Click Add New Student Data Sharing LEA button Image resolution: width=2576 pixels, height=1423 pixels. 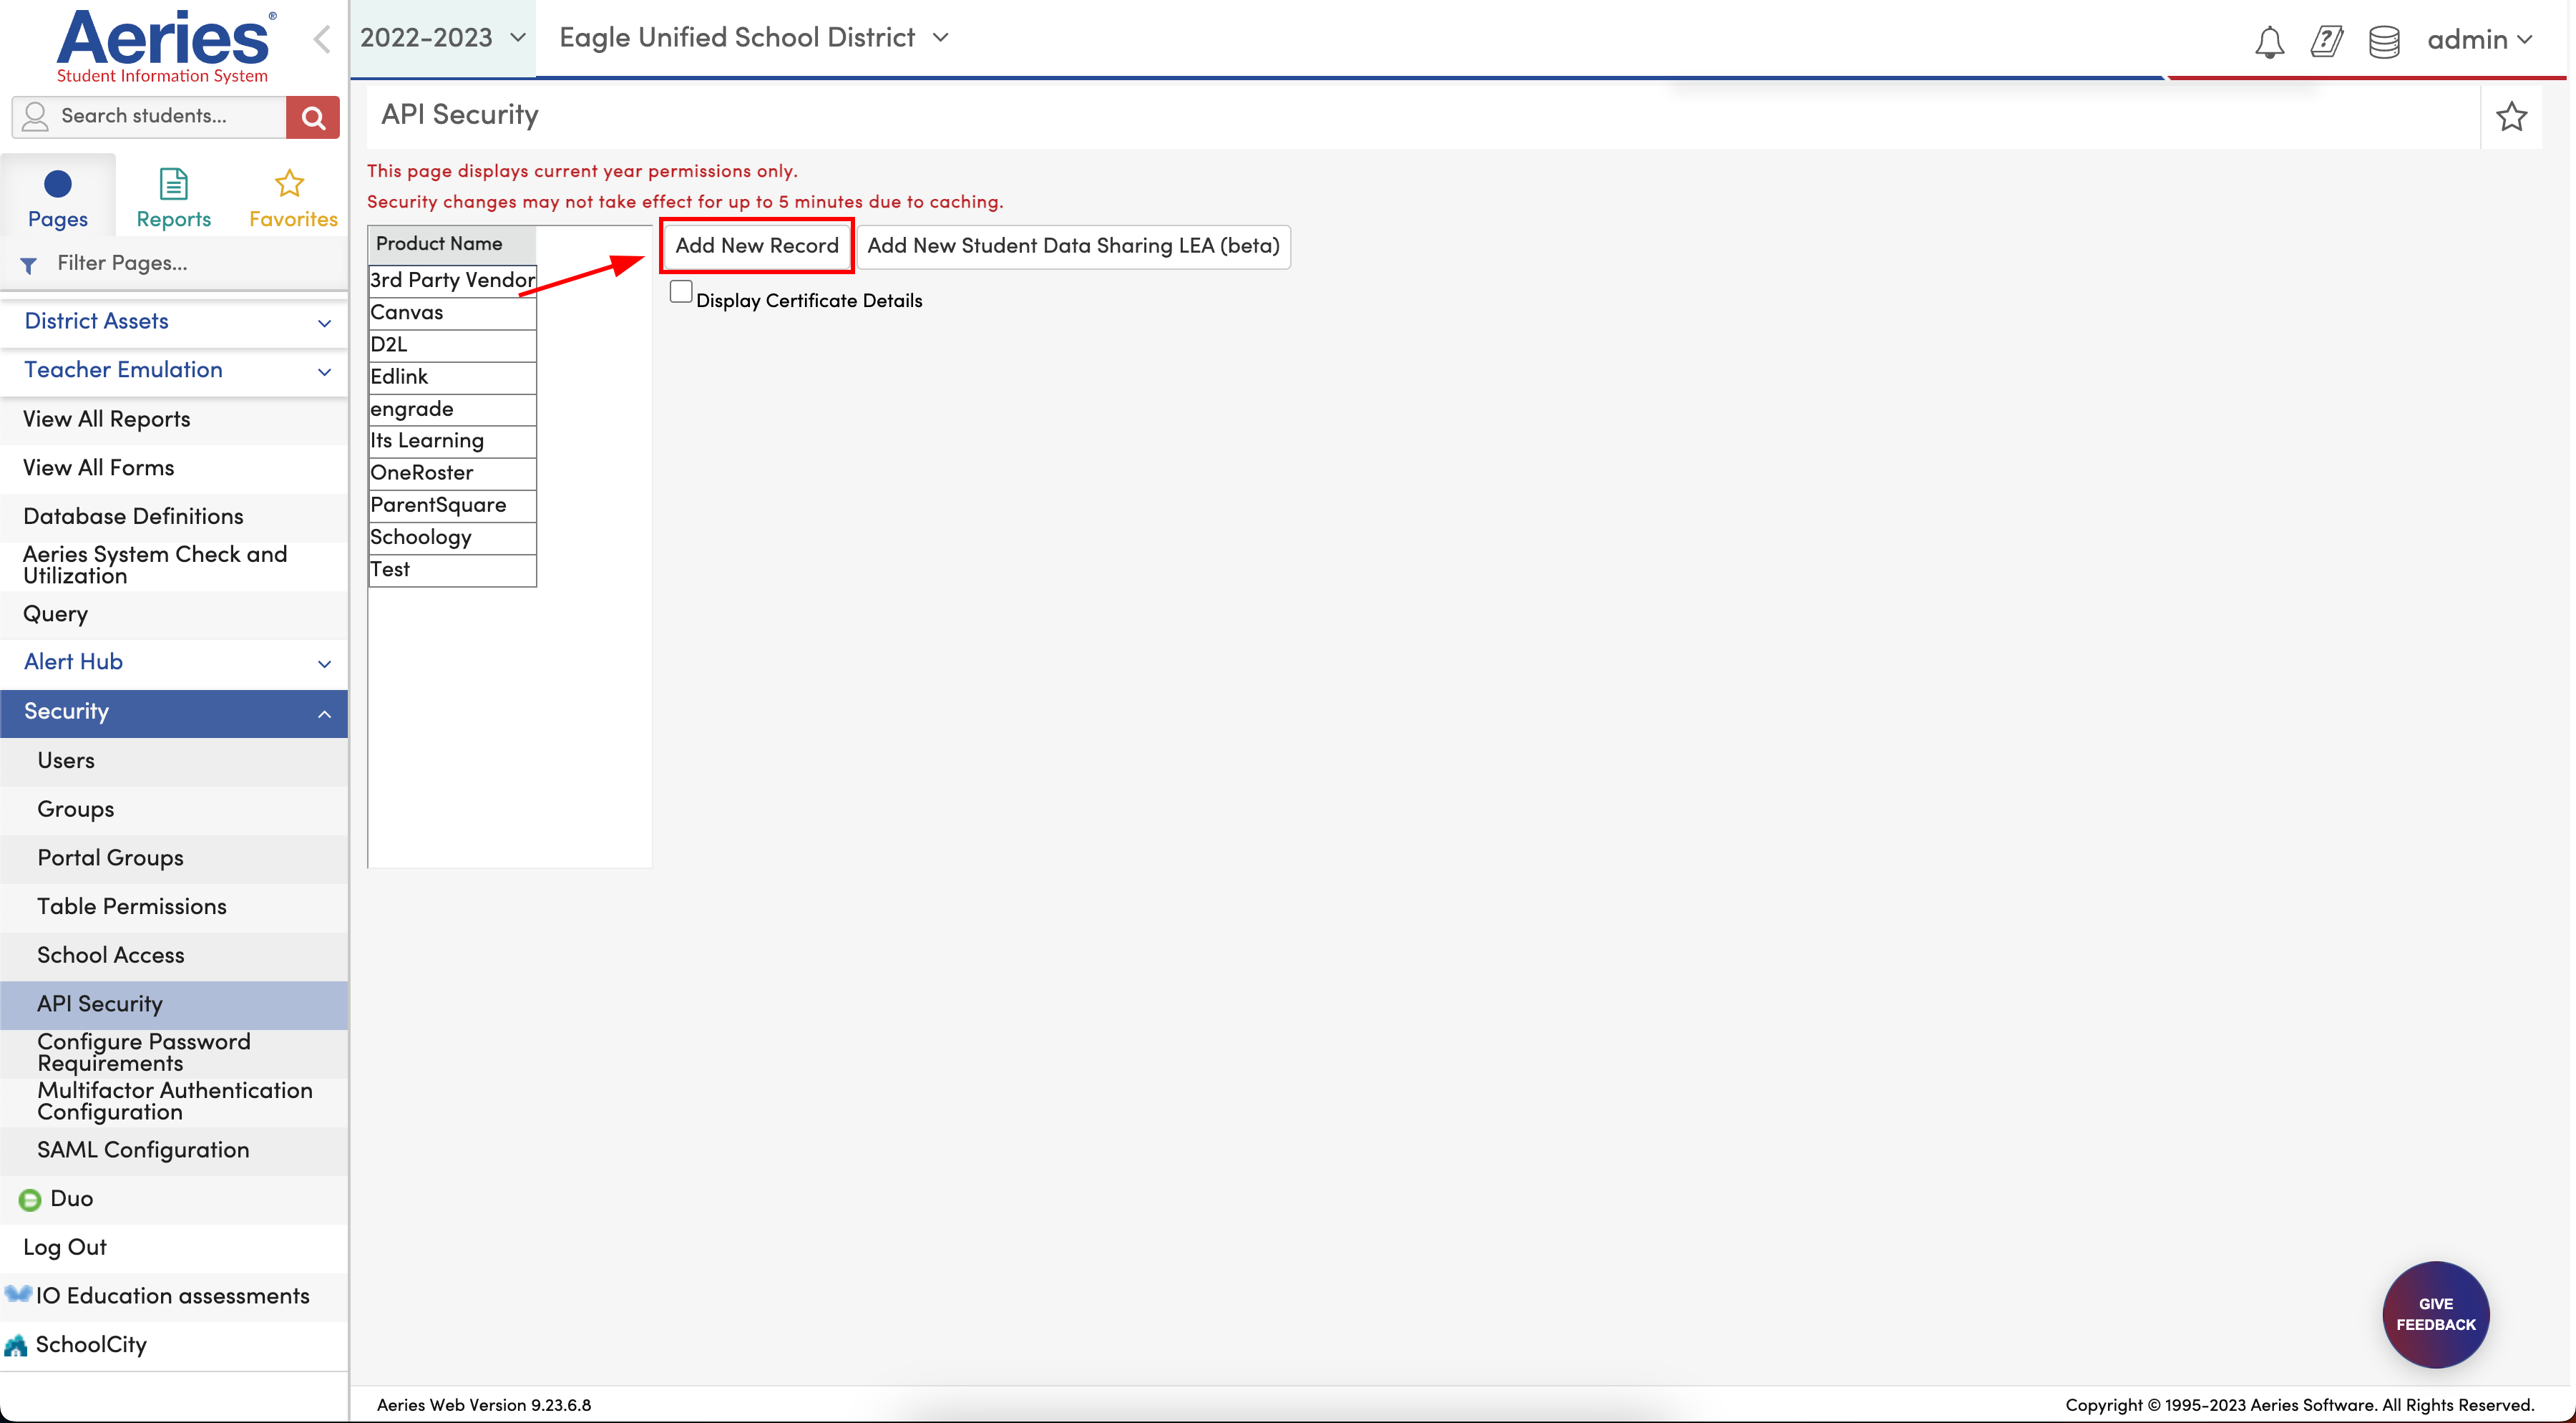(1073, 246)
